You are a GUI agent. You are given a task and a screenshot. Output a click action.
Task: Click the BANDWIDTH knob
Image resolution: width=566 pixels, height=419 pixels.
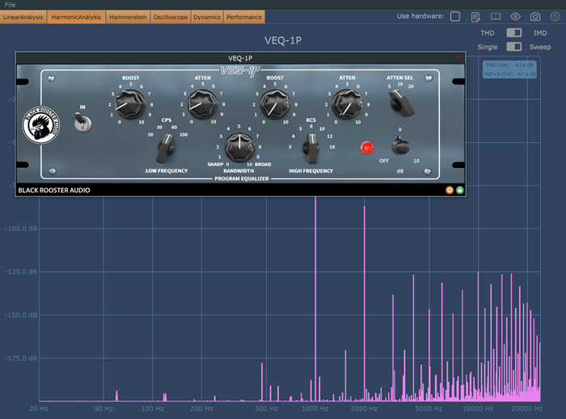pyautogui.click(x=239, y=146)
